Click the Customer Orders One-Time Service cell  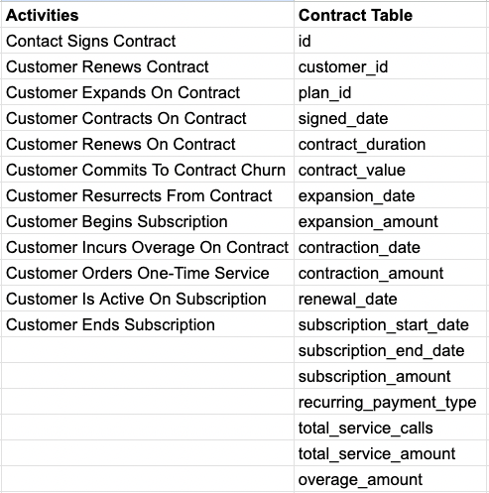pyautogui.click(x=148, y=273)
